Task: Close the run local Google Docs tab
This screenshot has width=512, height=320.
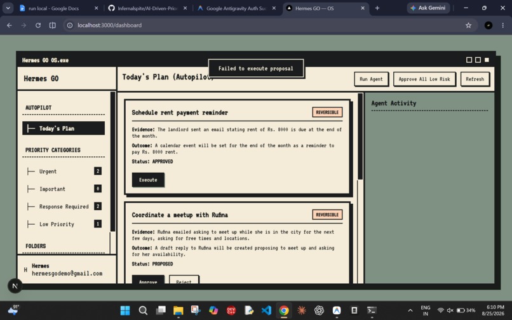Action: (x=96, y=8)
